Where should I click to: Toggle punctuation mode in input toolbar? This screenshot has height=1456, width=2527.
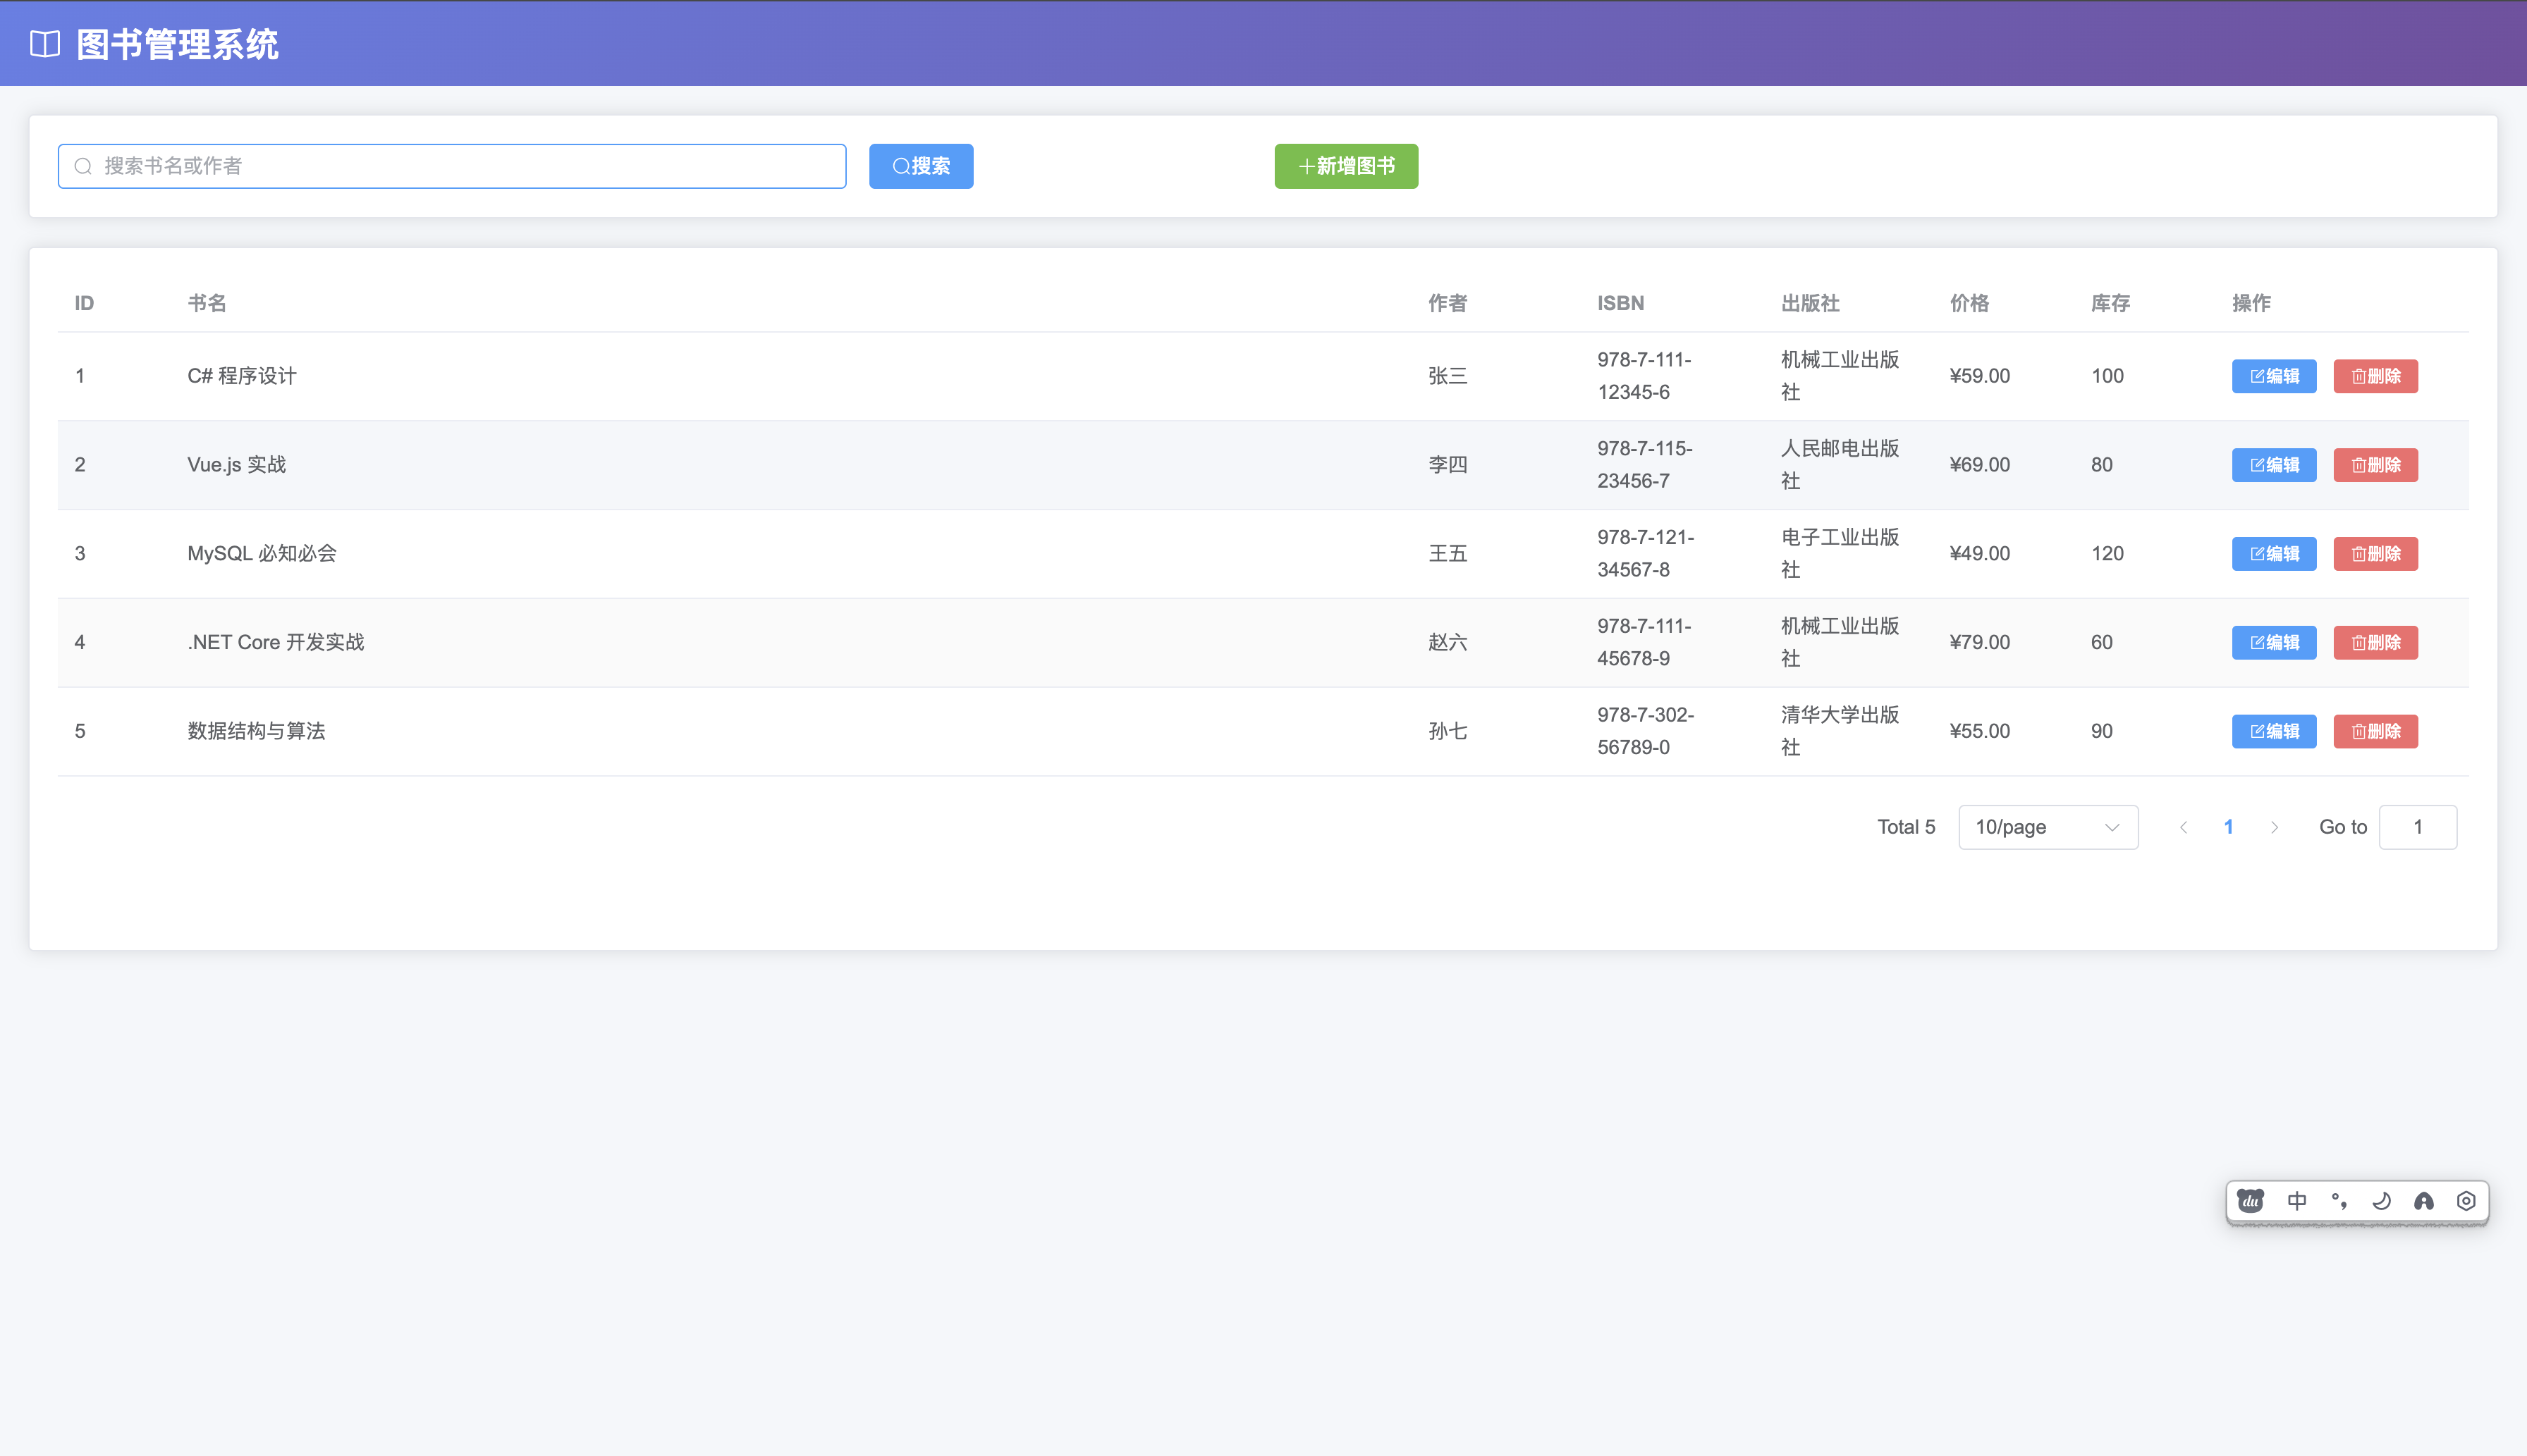[2339, 1200]
